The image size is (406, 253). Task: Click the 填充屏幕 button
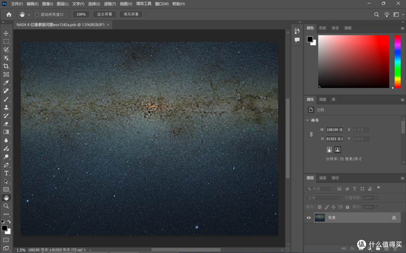tap(131, 14)
